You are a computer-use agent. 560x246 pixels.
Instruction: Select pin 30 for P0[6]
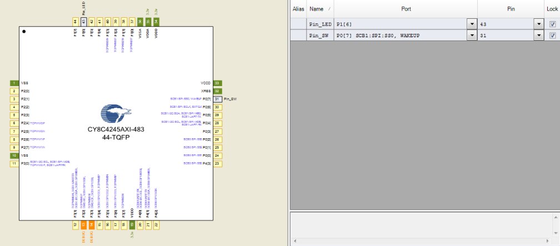(x=218, y=107)
